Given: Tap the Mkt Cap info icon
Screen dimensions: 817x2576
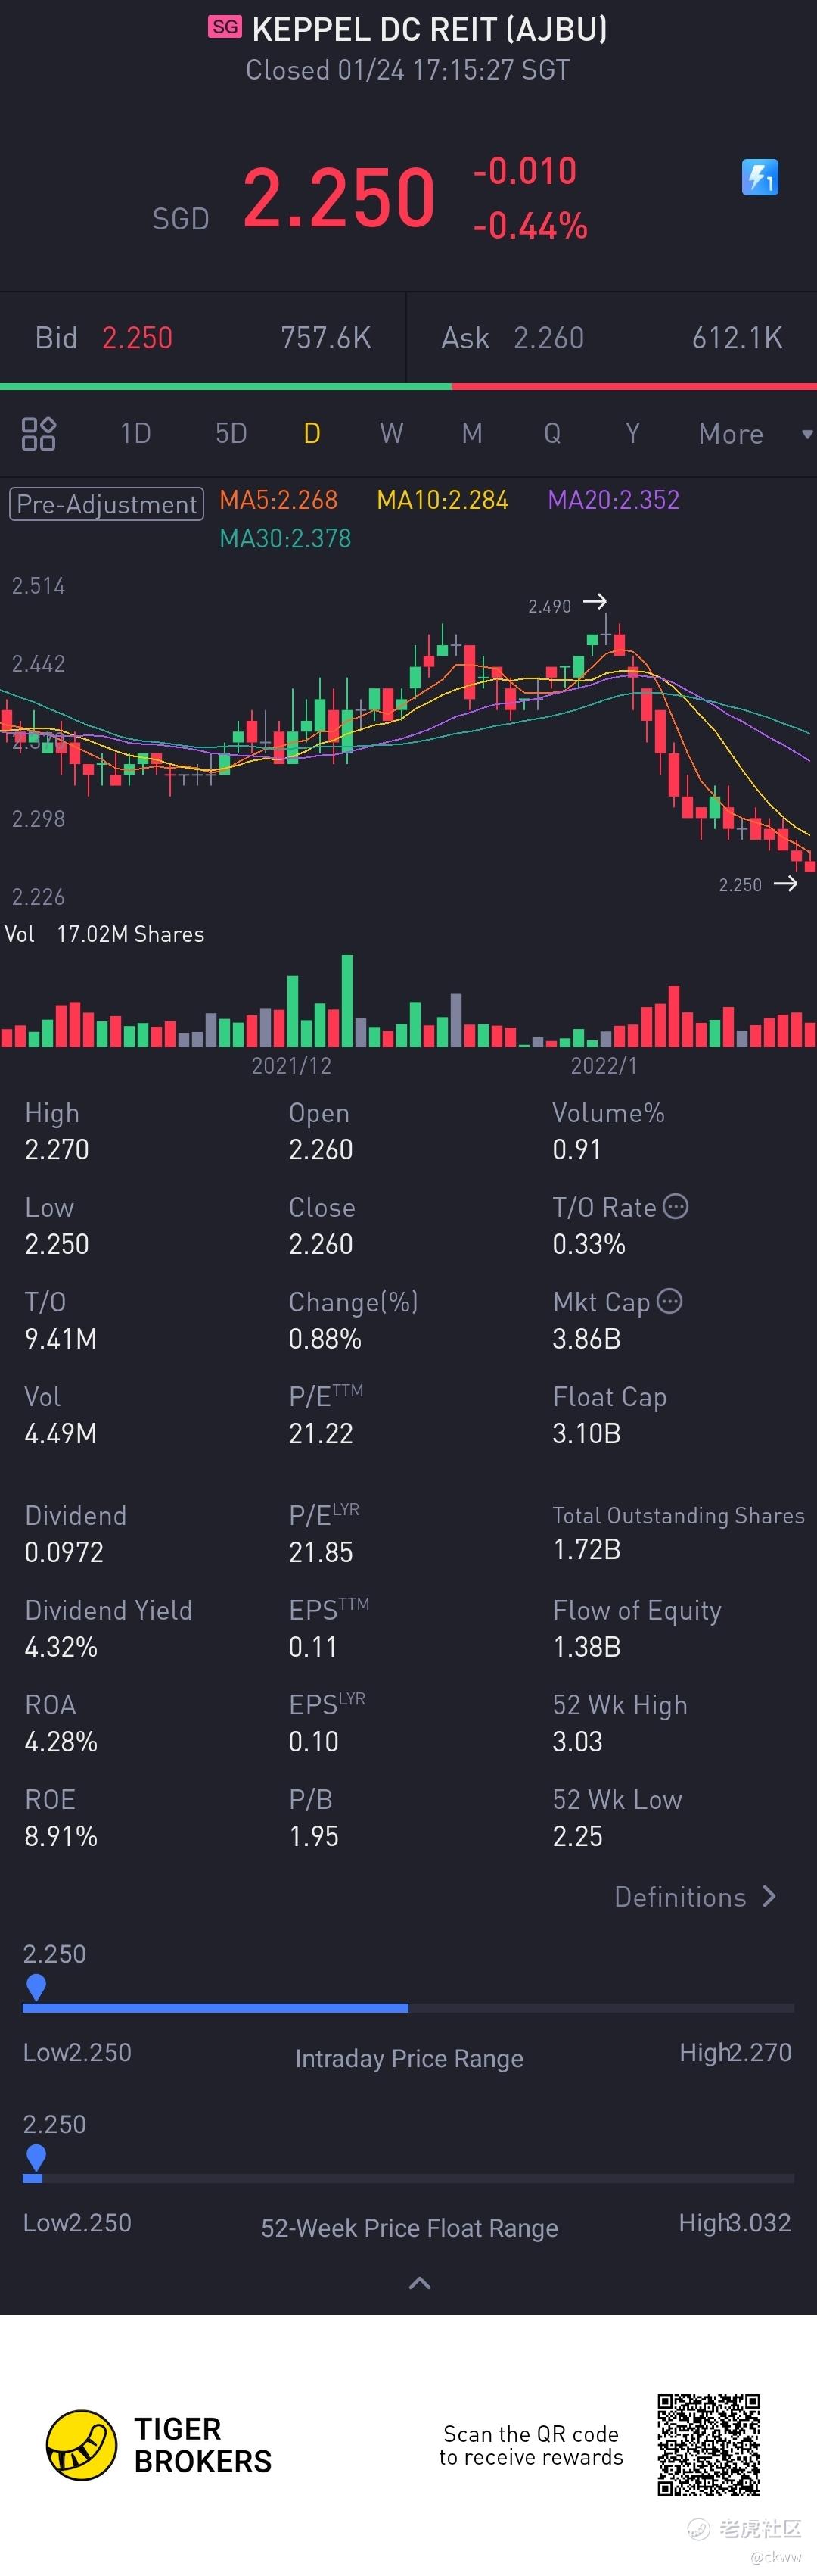Looking at the screenshot, I should [670, 1301].
